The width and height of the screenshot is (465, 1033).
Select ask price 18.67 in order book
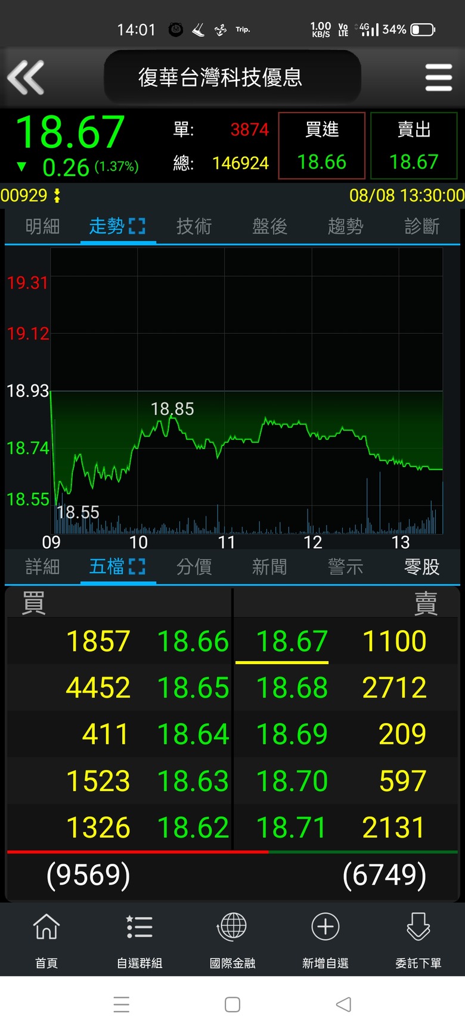pos(292,641)
